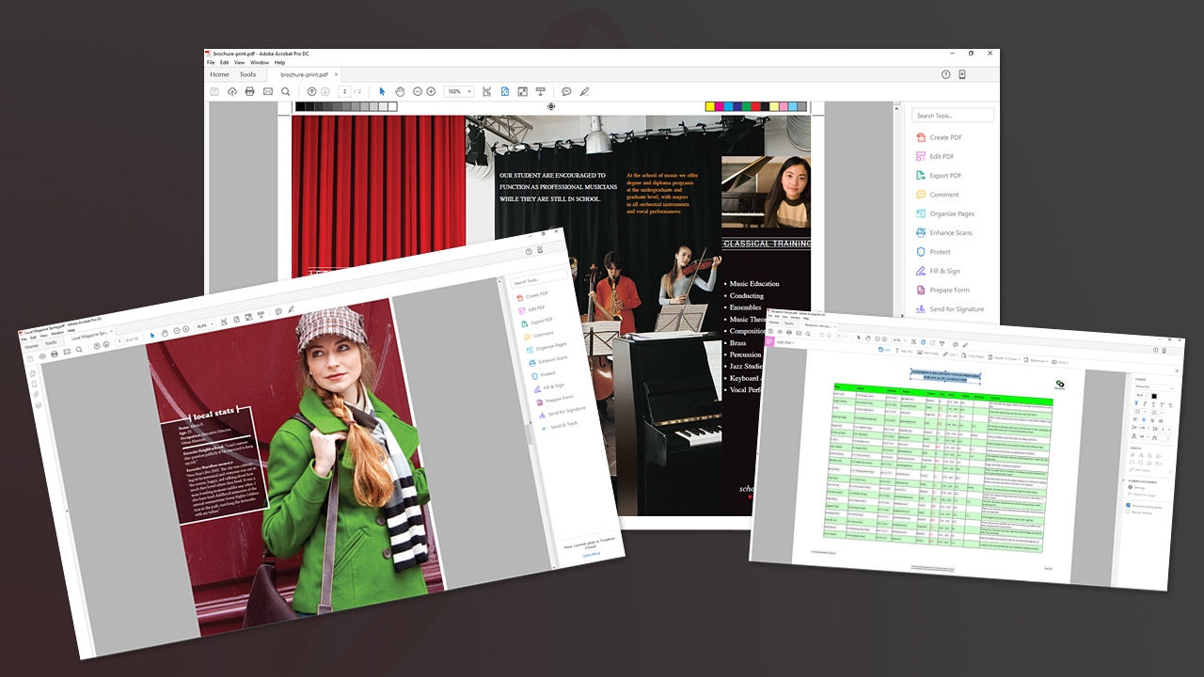
Task: Open the Protect tool in brochure tools pane
Action: [940, 252]
